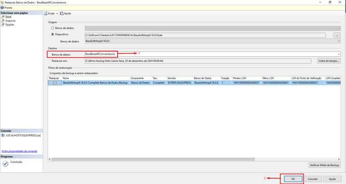Click the Script toolbar icon

tap(46, 13)
